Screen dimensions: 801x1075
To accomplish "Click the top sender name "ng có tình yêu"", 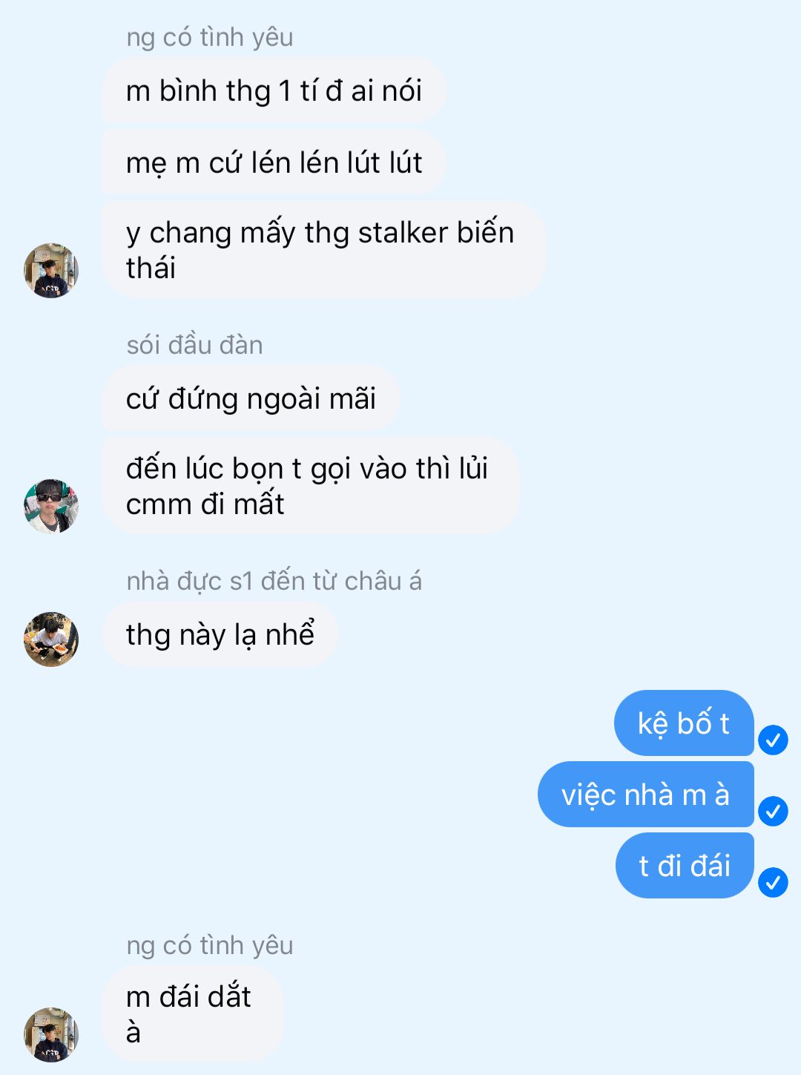I will pos(210,37).
